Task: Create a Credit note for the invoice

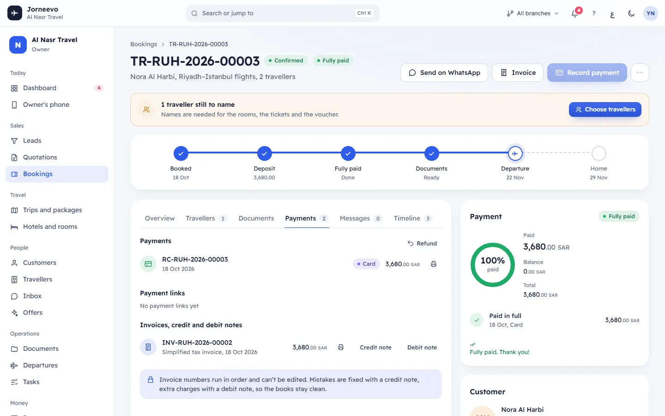Action: click(x=375, y=347)
